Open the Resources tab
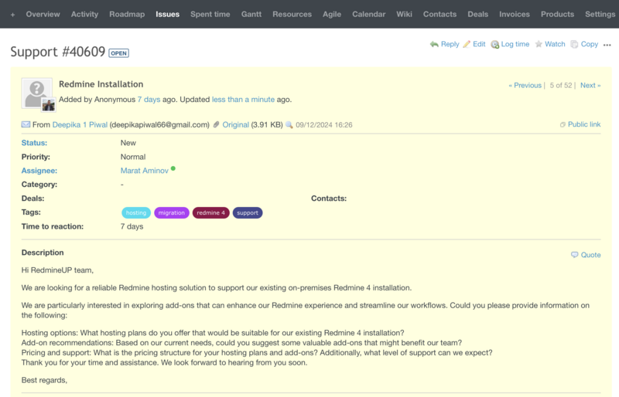This screenshot has width=619, height=397. (x=292, y=14)
